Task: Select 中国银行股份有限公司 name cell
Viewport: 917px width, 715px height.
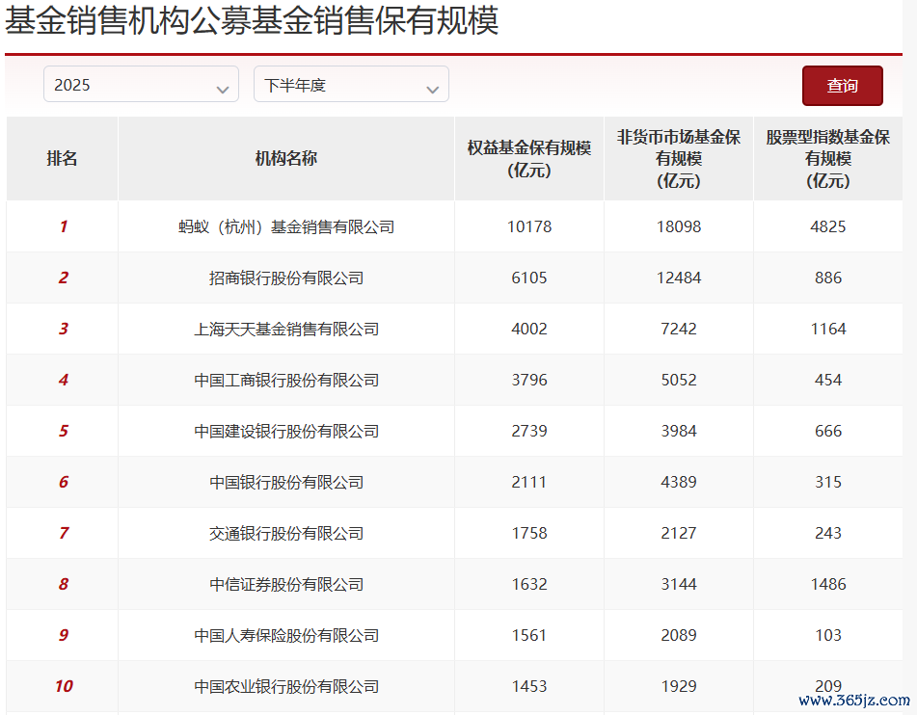Action: point(286,483)
